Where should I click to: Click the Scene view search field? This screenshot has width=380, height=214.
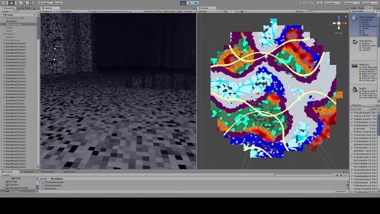click(327, 11)
